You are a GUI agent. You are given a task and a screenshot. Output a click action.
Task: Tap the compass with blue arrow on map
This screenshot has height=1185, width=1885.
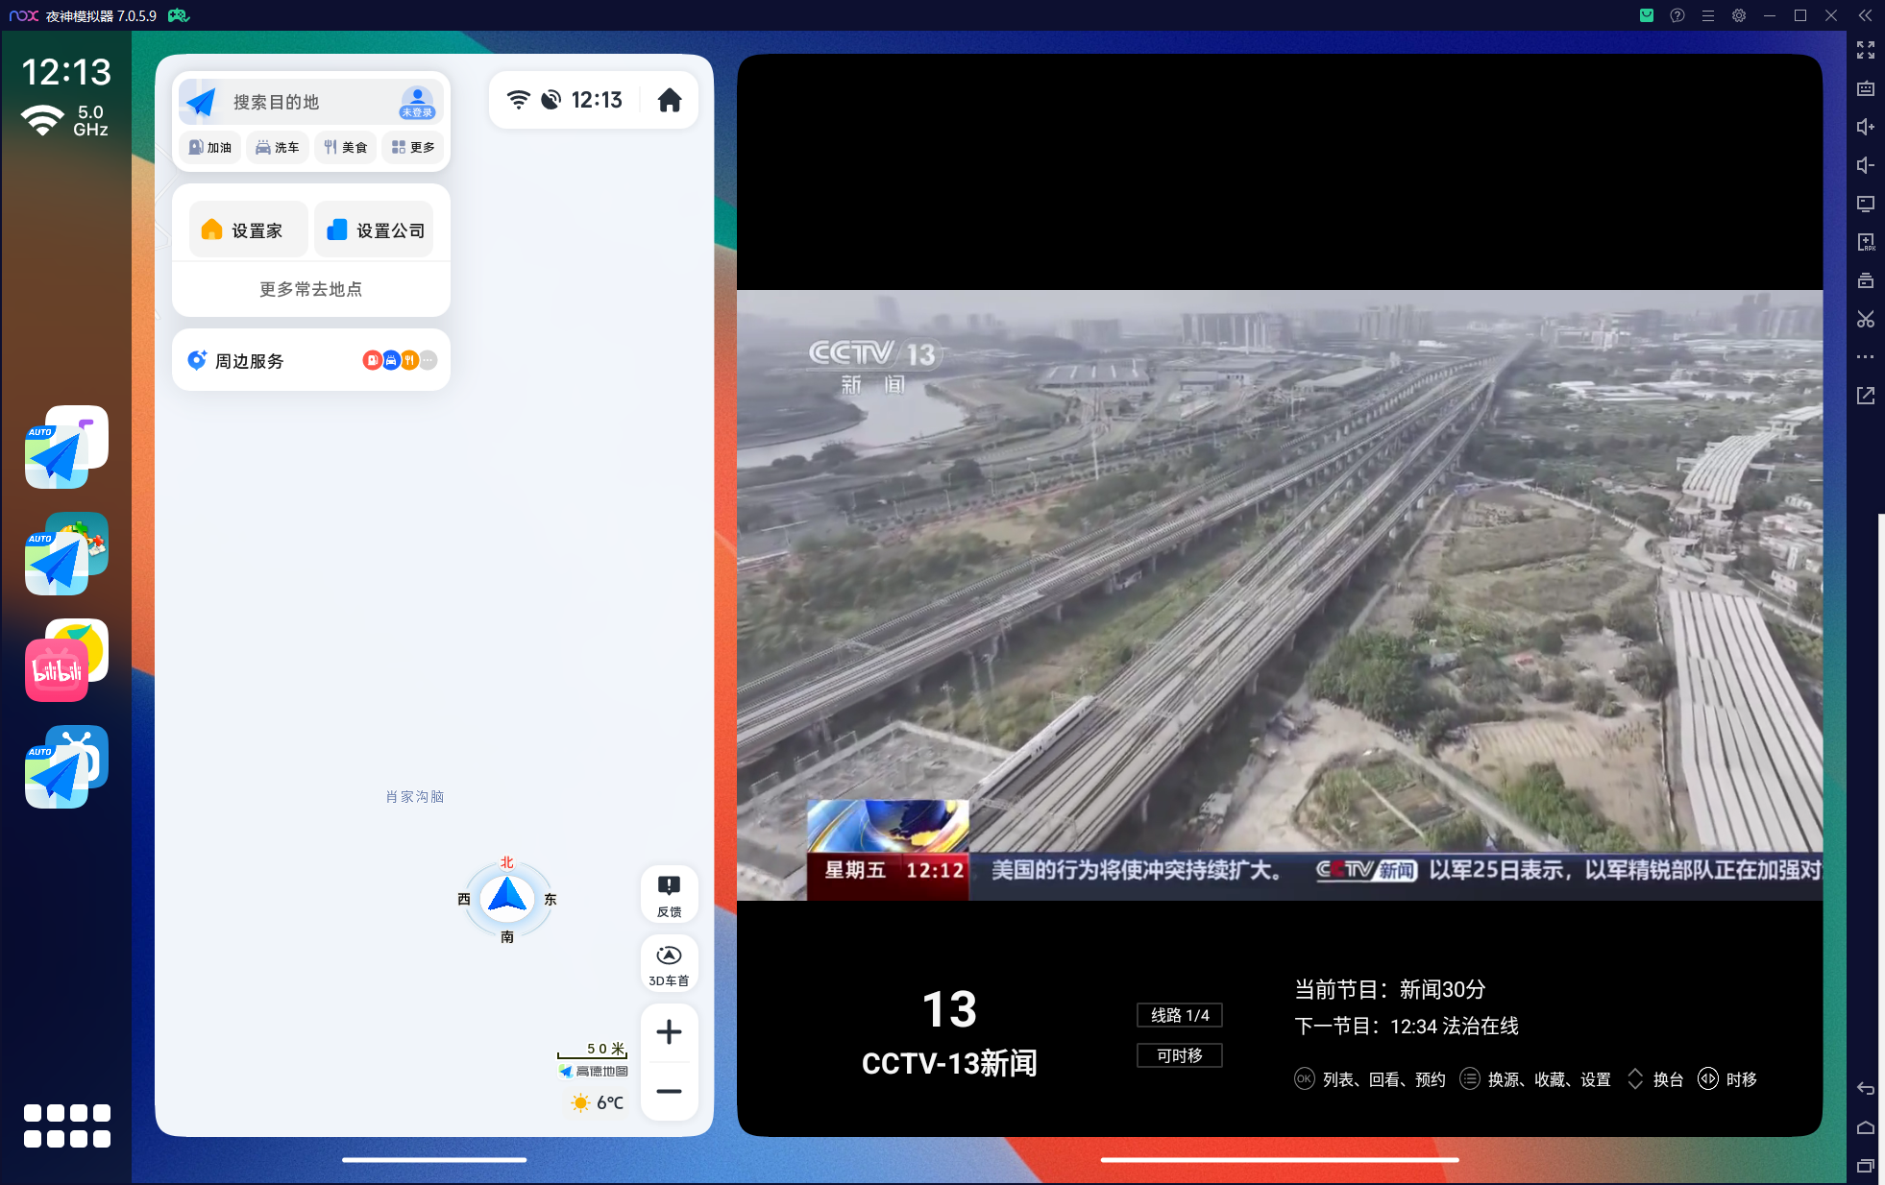pyautogui.click(x=507, y=899)
